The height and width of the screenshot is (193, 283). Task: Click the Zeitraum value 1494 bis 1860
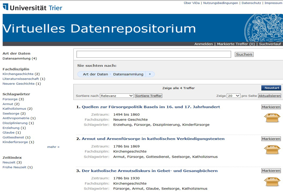coord(126,114)
